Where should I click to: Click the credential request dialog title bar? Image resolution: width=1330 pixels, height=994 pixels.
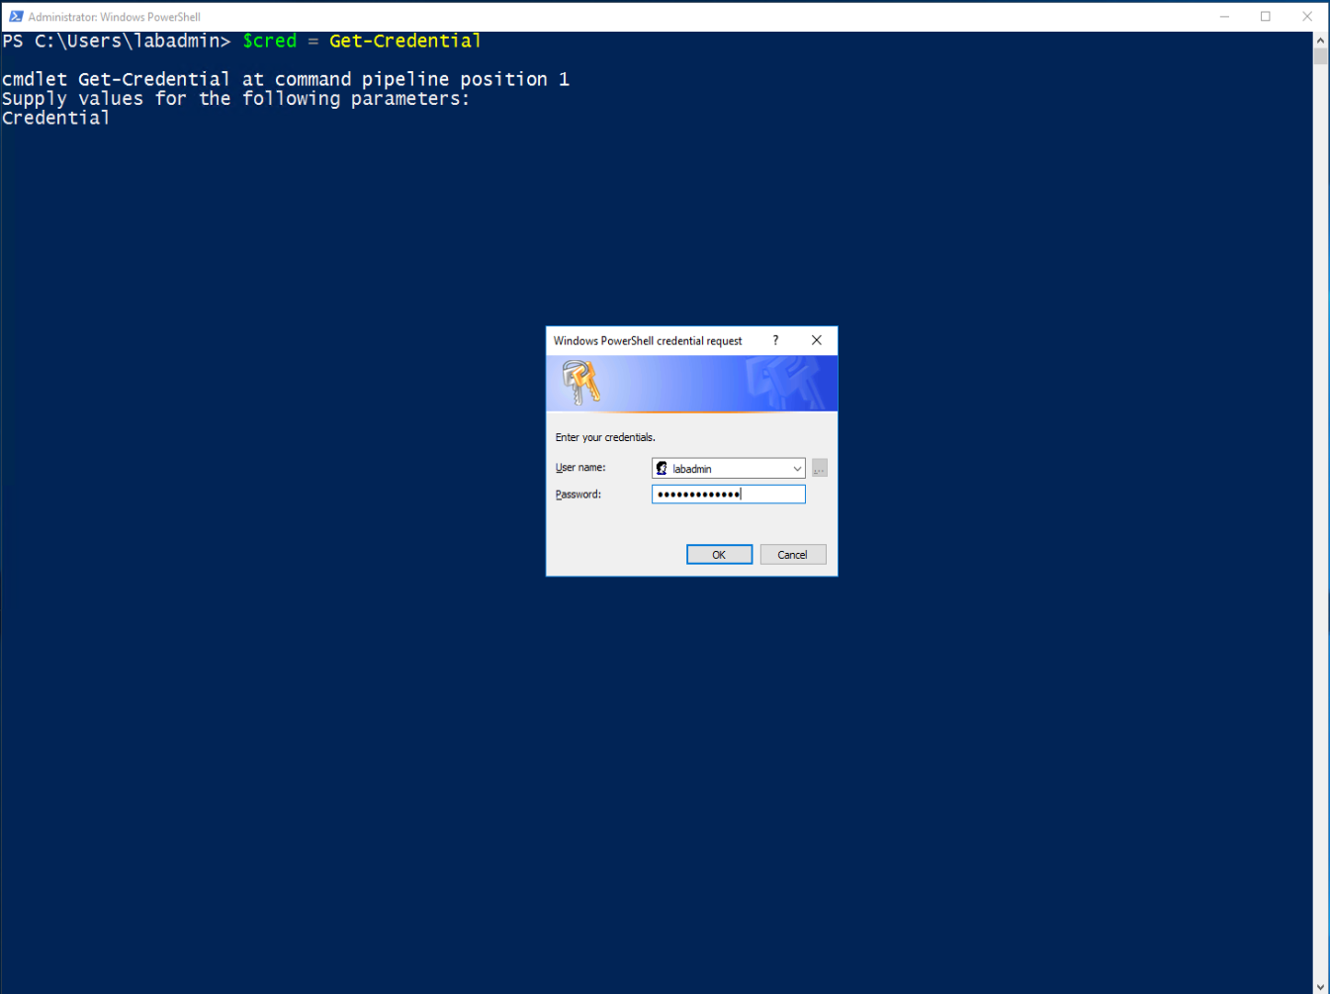click(648, 340)
